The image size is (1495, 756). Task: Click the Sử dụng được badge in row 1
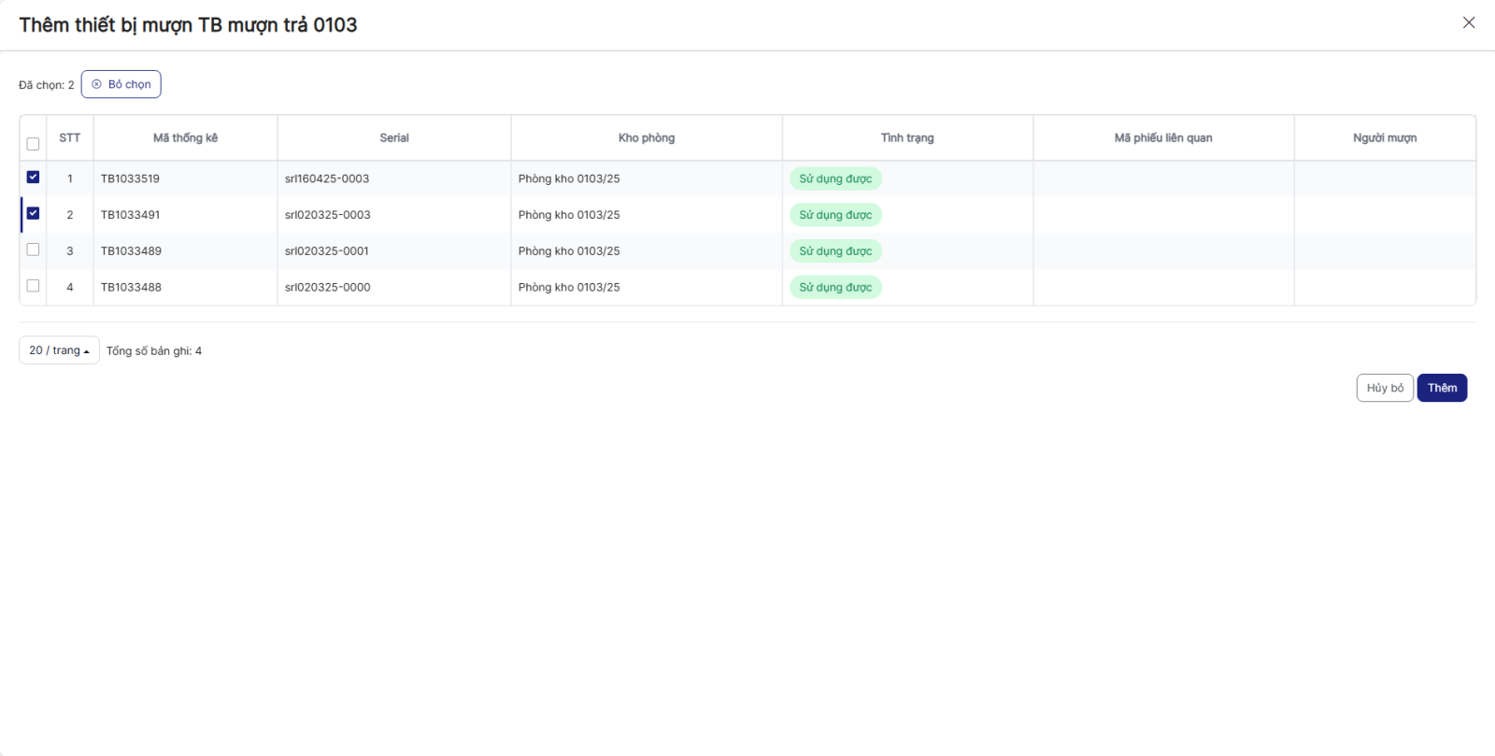pyautogui.click(x=835, y=178)
